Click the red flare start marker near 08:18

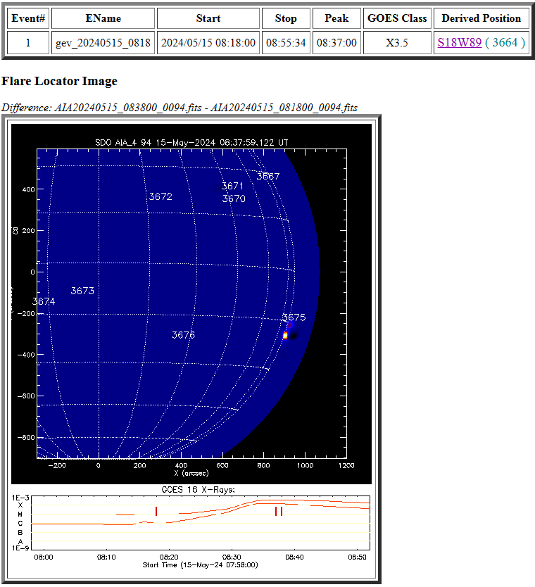click(x=156, y=511)
